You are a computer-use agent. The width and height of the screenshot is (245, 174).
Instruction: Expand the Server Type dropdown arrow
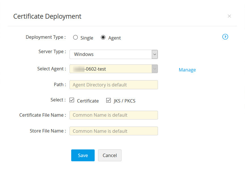coord(155,54)
